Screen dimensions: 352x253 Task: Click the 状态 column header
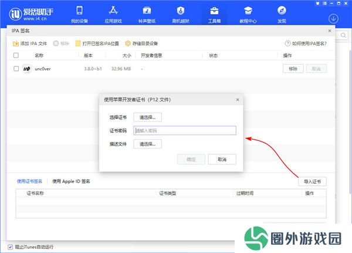[x=214, y=56]
